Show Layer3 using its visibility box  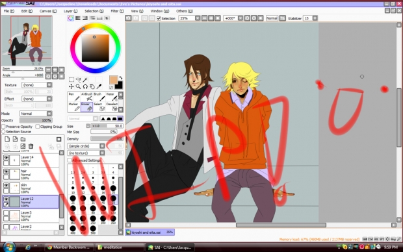[6, 213]
